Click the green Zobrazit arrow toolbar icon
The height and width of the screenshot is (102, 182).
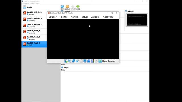coord(78,7)
